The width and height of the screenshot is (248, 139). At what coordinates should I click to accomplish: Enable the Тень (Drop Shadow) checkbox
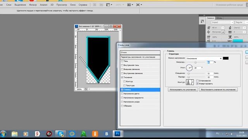point(122,61)
